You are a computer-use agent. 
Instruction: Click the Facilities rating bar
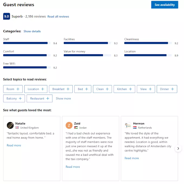point(88,43)
